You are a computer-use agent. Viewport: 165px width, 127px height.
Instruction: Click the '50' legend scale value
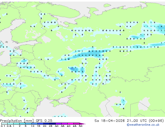pos(80,126)
